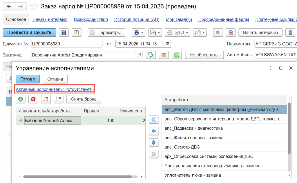The height and width of the screenshot is (183, 297).
Task: Click the single right arrow transfer button
Action: (154, 142)
